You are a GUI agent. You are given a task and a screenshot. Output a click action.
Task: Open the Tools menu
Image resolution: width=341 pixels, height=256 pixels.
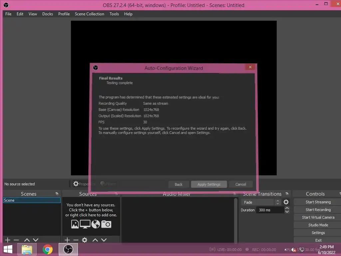tap(114, 14)
